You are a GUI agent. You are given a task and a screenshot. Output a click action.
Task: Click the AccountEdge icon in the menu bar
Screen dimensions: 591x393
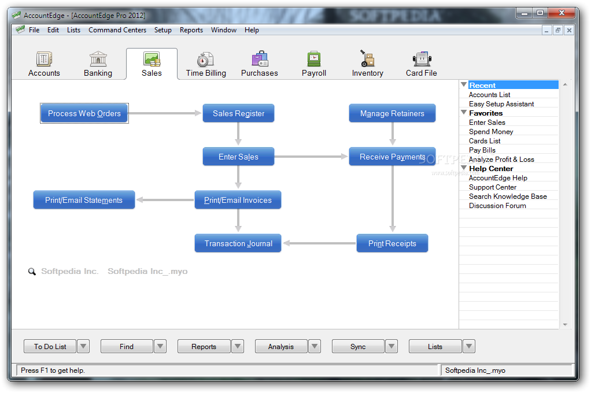click(x=20, y=30)
